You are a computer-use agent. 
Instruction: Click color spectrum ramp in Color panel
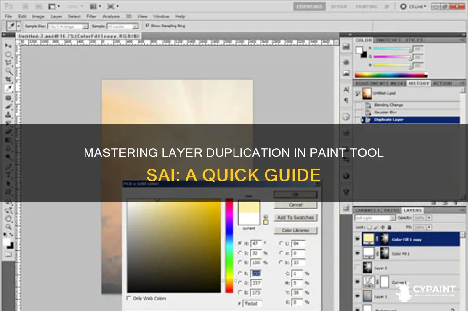coord(391,75)
